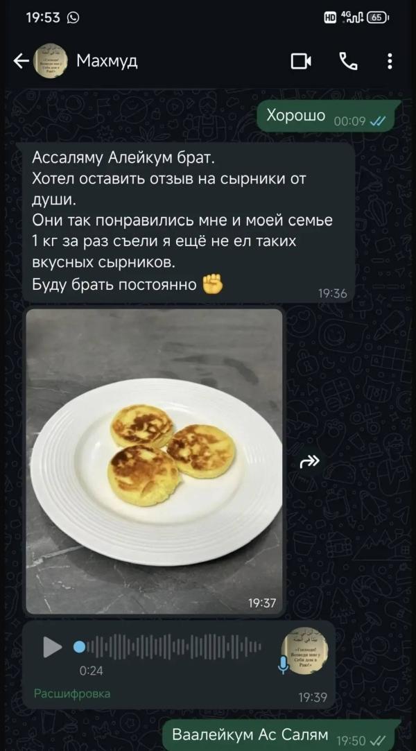Go back using the arrow icon
416x751 pixels.
coord(21,61)
